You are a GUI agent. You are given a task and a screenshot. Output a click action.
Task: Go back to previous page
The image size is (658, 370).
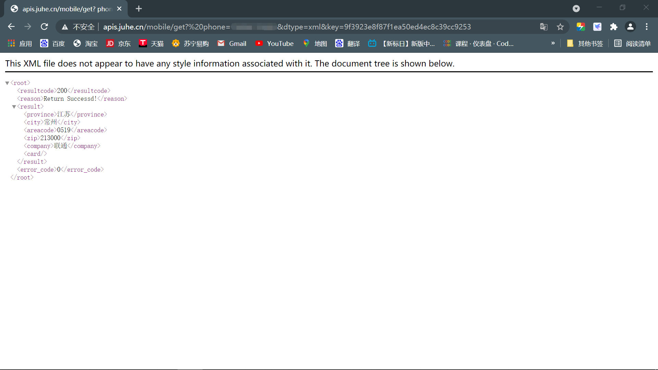click(x=11, y=27)
